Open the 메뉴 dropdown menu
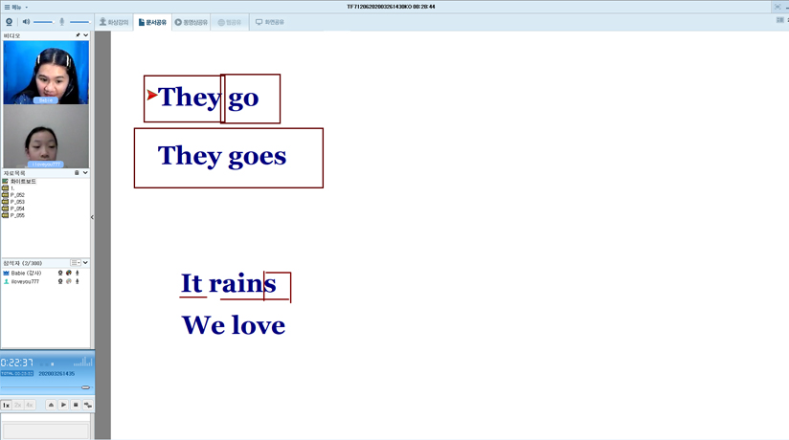Image resolution: width=789 pixels, height=440 pixels. coord(15,7)
